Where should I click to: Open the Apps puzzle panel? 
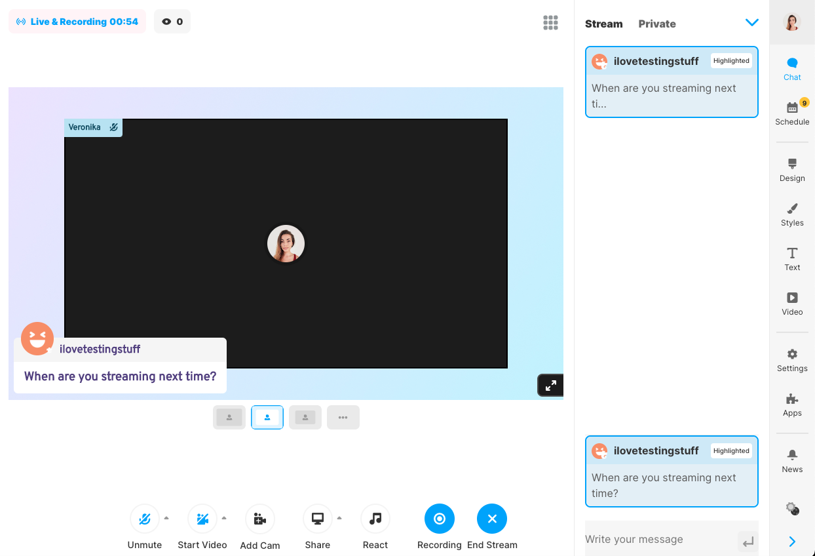point(792,405)
